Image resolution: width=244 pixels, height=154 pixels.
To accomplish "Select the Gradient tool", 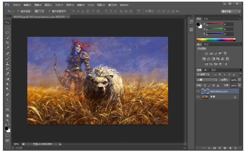I will tap(8, 79).
